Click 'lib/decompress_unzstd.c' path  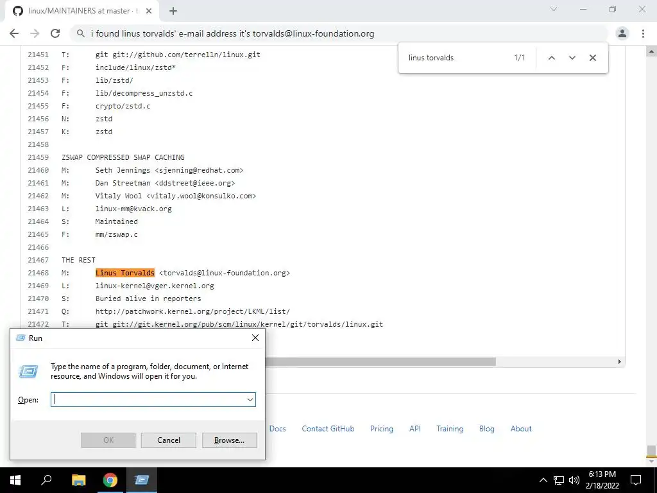tap(144, 93)
